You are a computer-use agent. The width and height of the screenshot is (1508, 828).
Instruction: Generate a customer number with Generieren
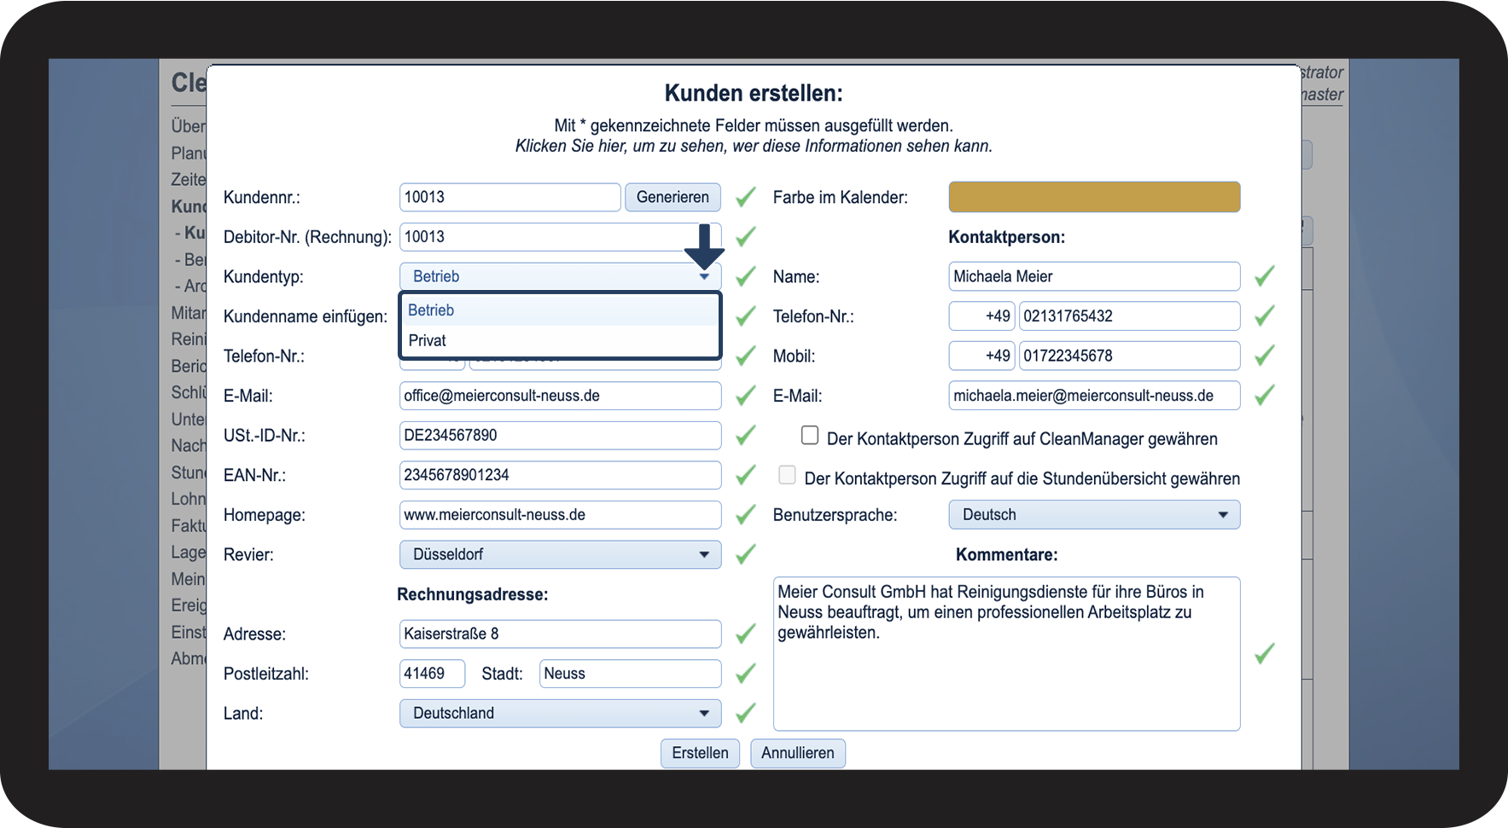(672, 197)
